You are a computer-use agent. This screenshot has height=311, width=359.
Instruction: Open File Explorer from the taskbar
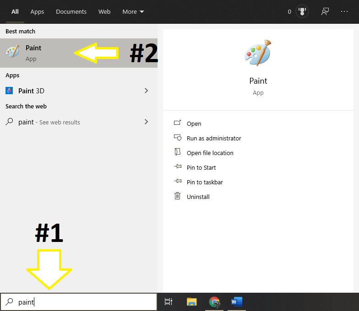tap(191, 302)
